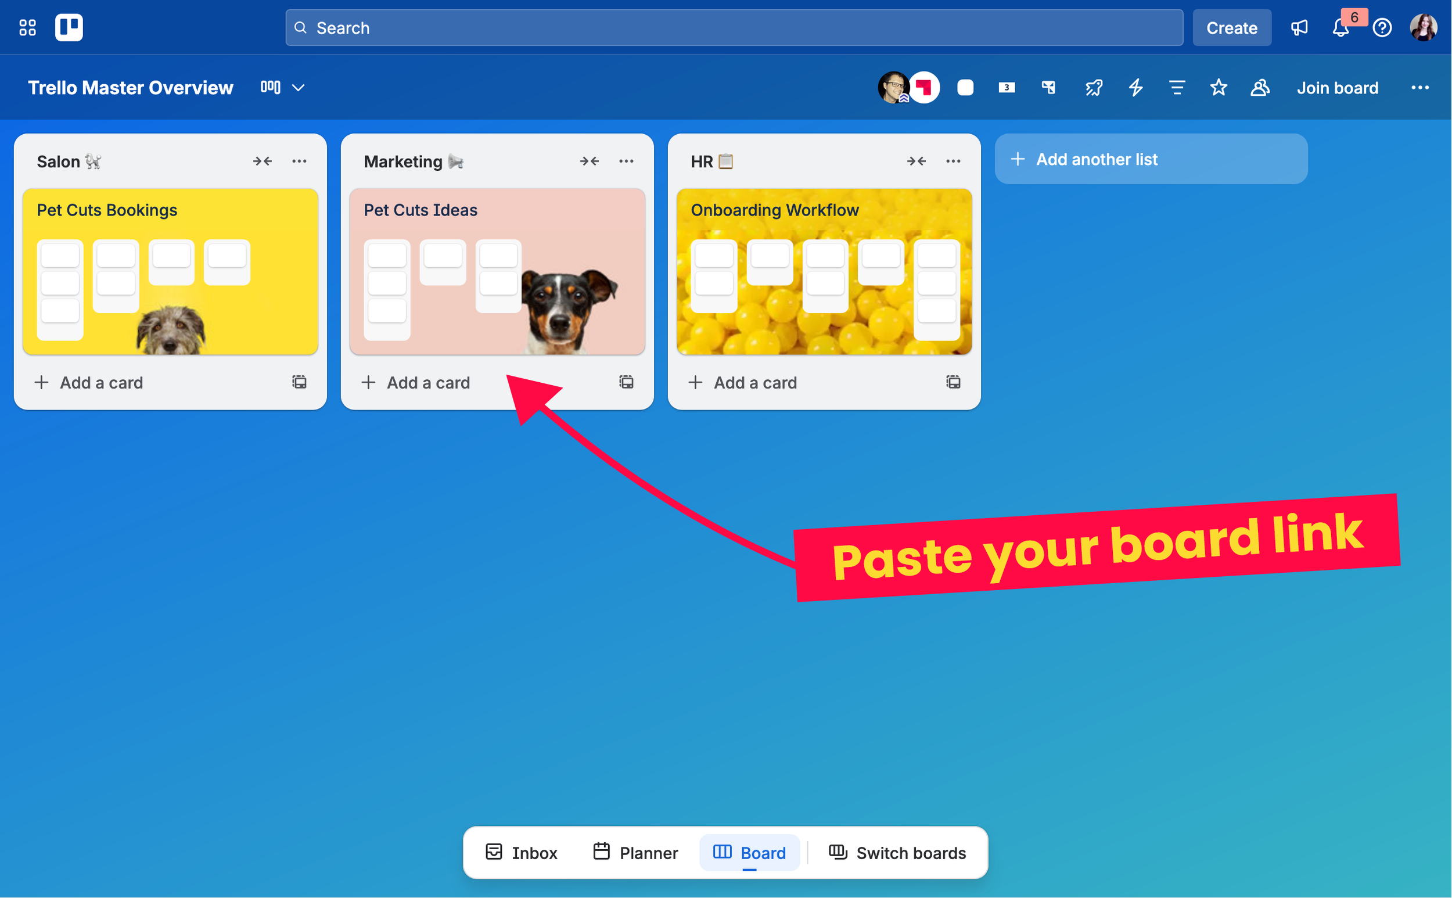Open the share board people icon

[x=1260, y=88]
